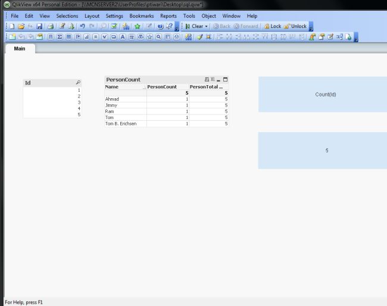Open the Selections menu
387x306 pixels.
(67, 16)
